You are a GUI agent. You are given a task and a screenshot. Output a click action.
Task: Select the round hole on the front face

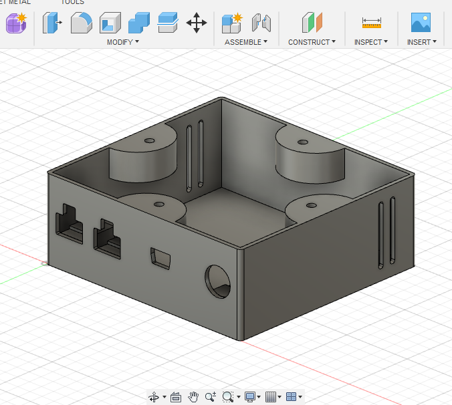point(217,281)
